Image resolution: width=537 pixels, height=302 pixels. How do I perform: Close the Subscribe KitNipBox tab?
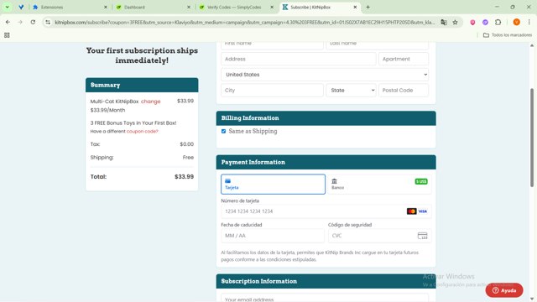[x=355, y=7]
